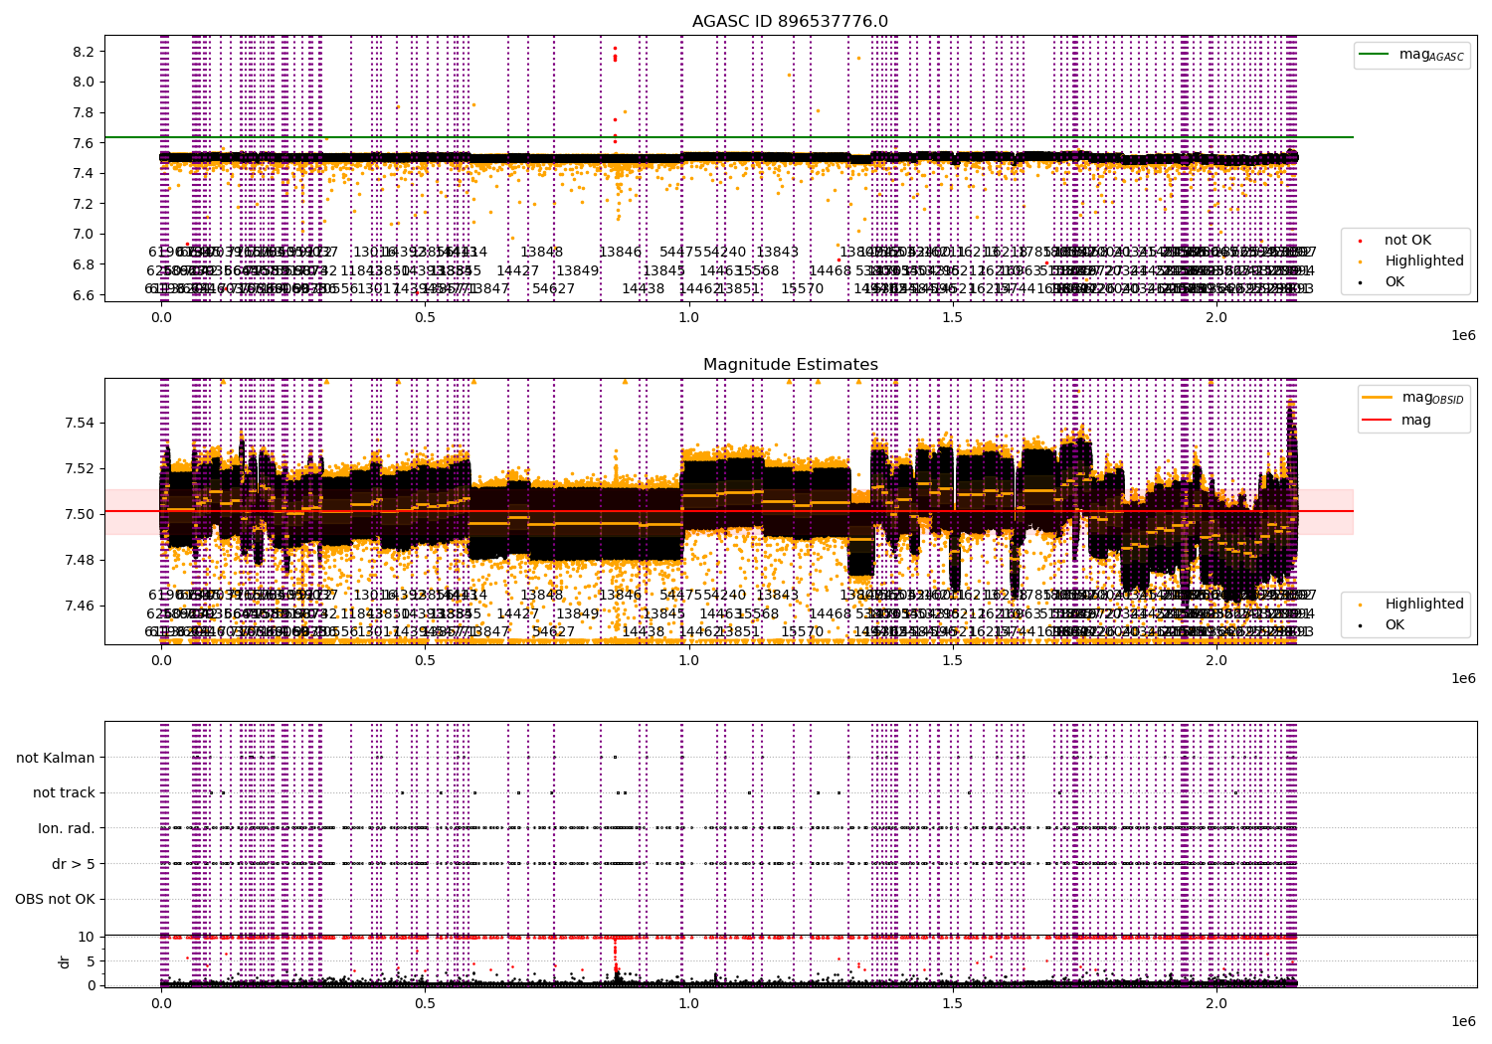This screenshot has height=1044, width=1492.
Task: Click obsid label 13845 in middle plot
Action: pos(663,613)
